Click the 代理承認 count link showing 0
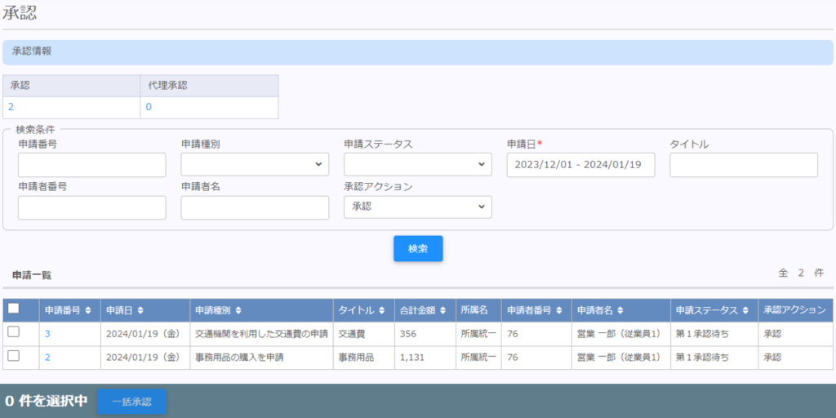 pyautogui.click(x=149, y=107)
